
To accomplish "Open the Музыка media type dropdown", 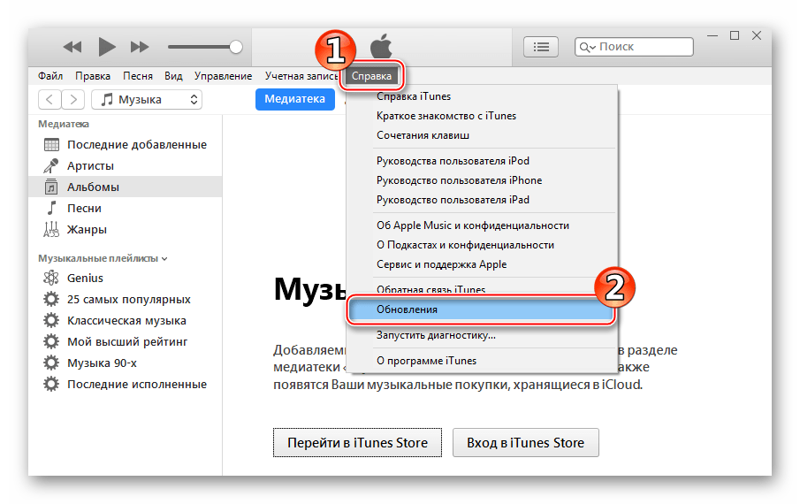I will click(147, 99).
